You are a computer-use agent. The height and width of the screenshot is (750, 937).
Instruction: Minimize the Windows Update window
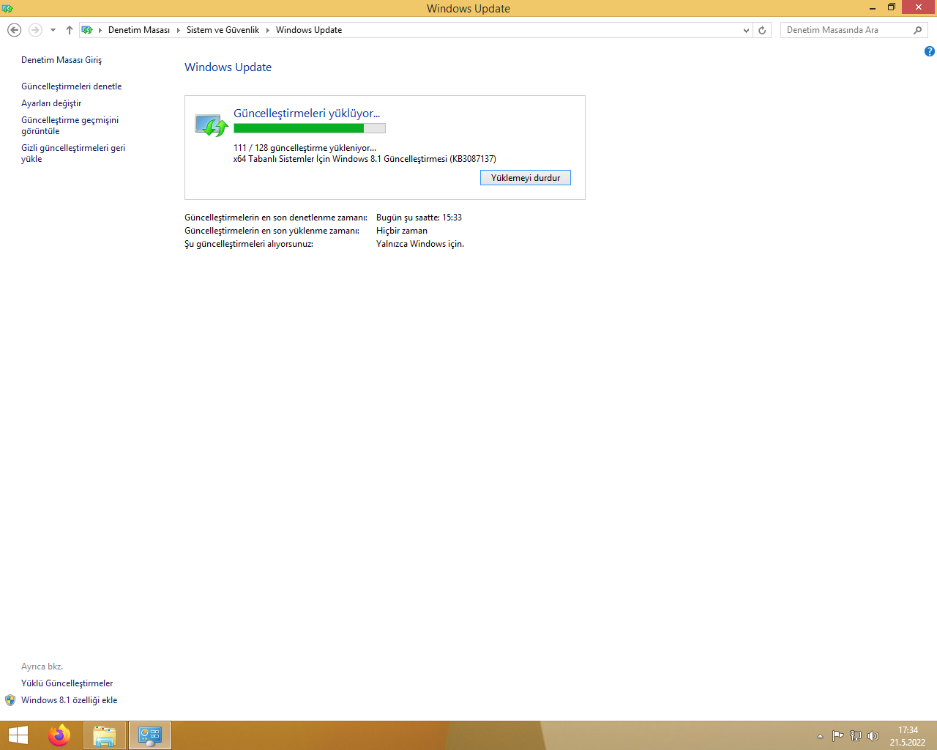click(x=873, y=8)
